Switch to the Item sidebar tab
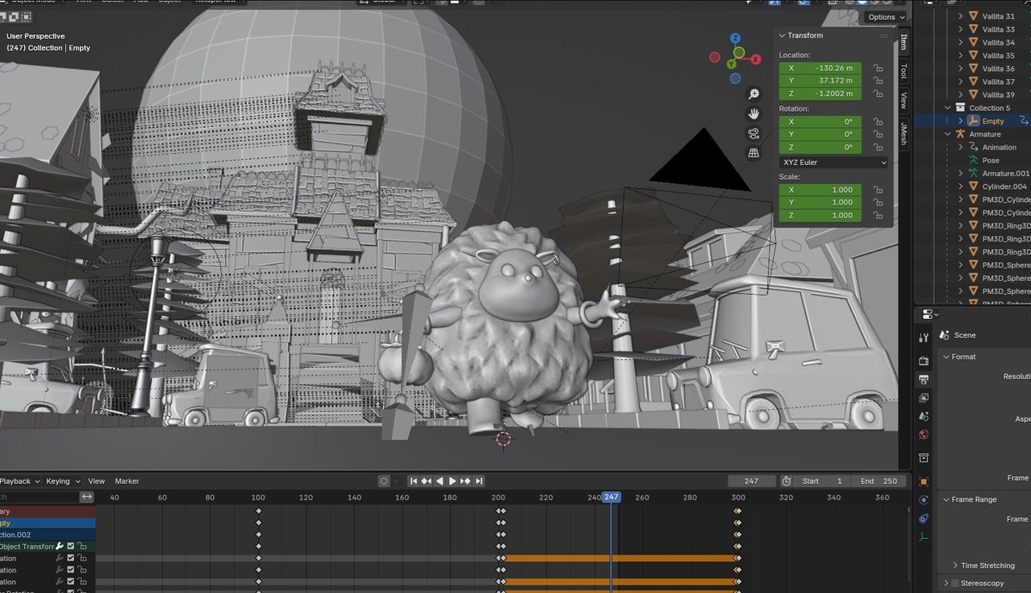 pyautogui.click(x=904, y=42)
